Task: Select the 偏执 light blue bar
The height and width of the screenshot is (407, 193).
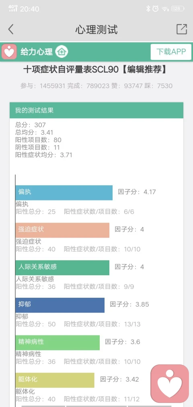Action: pyautogui.click(x=64, y=192)
